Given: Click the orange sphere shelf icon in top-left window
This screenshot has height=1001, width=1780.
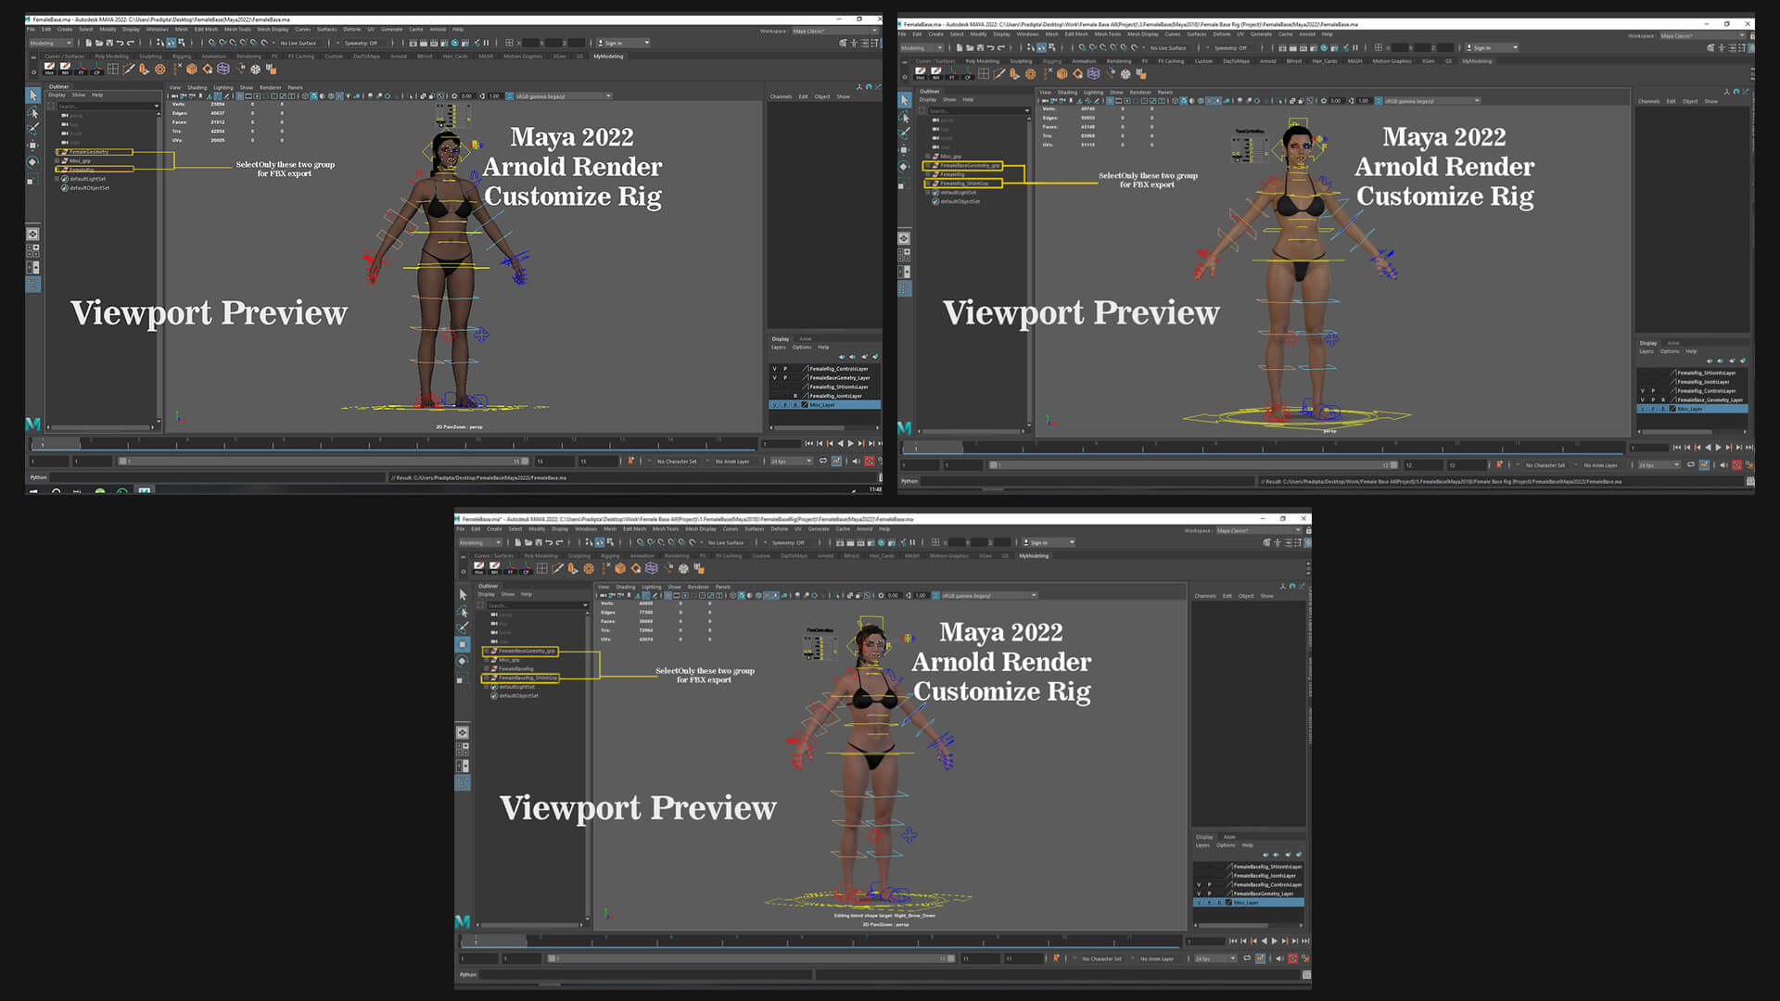Looking at the screenshot, I should [160, 69].
